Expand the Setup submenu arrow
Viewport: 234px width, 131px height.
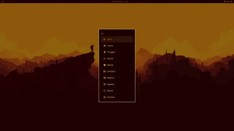coord(131,65)
